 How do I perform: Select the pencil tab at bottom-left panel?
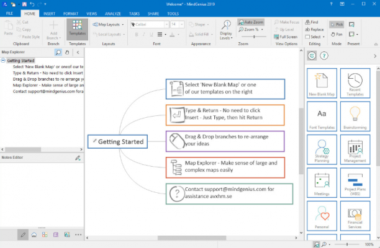23,235
